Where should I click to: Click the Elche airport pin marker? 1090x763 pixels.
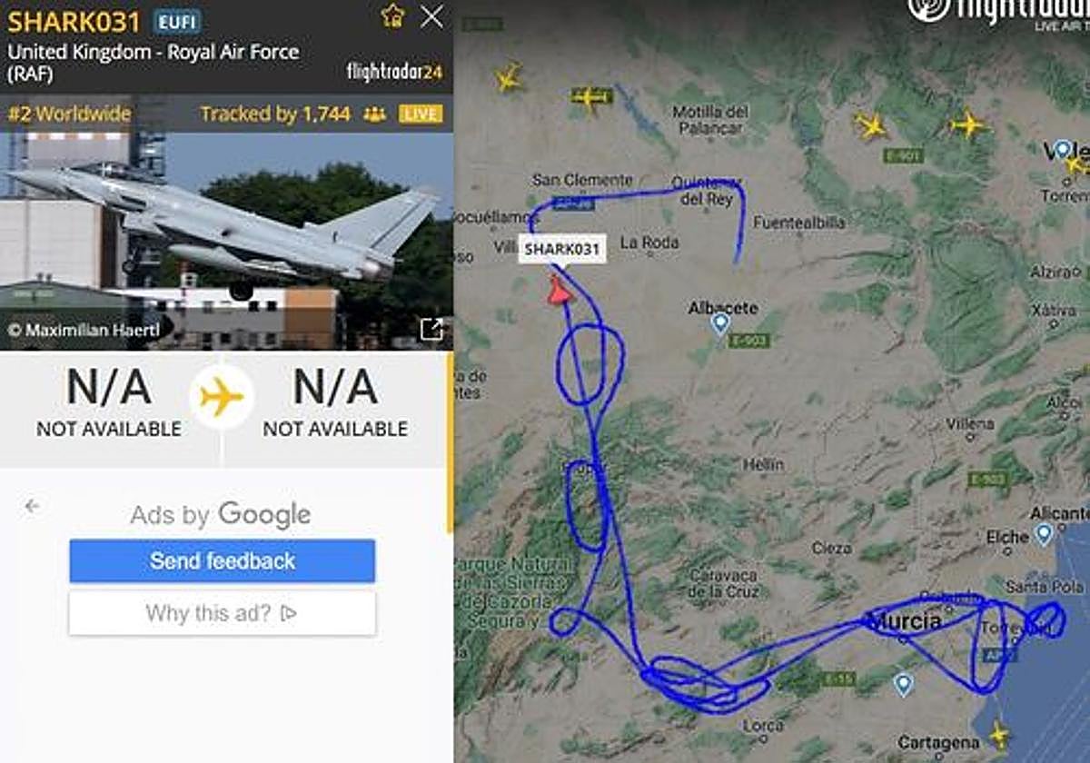click(x=1044, y=534)
